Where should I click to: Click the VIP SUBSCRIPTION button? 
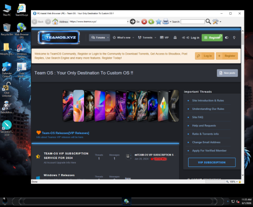coord(212,162)
